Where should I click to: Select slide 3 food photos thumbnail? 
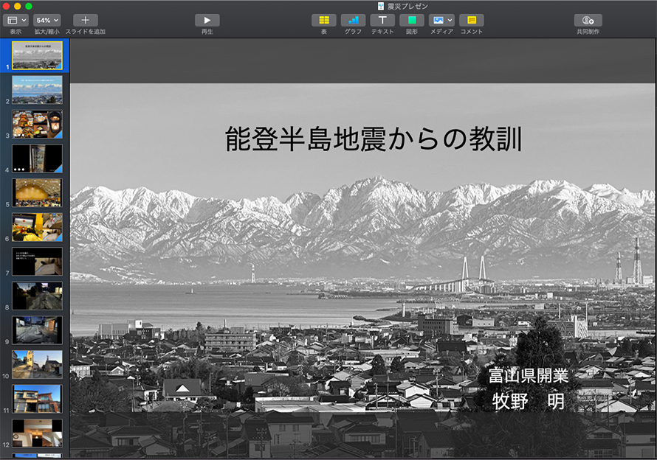[38, 124]
